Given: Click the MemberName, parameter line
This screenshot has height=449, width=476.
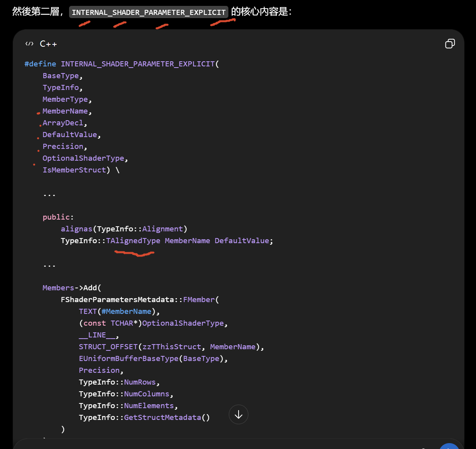Looking at the screenshot, I should [x=67, y=111].
